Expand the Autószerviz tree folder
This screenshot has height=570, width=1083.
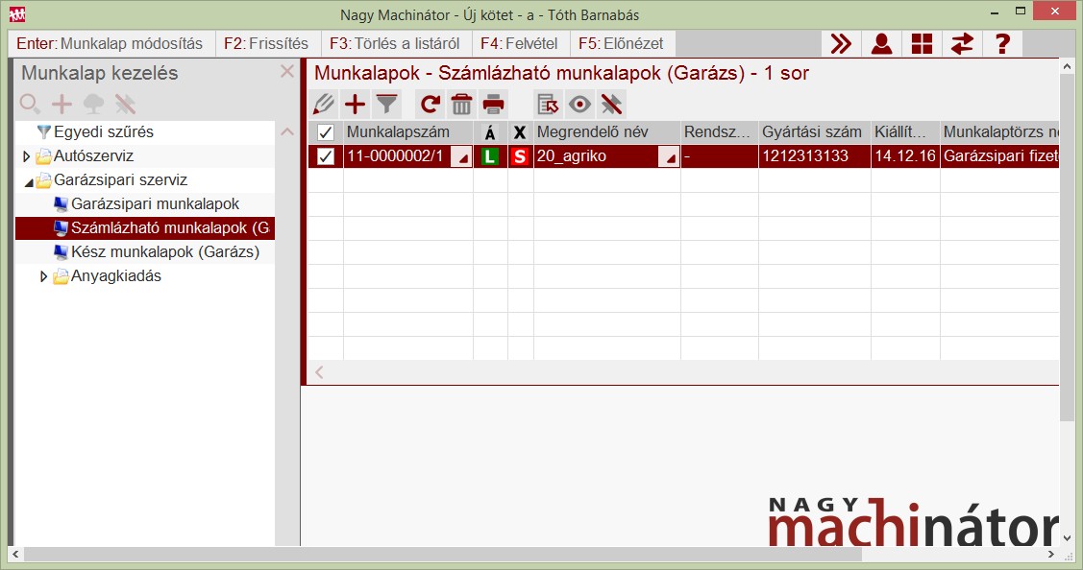coord(26,156)
